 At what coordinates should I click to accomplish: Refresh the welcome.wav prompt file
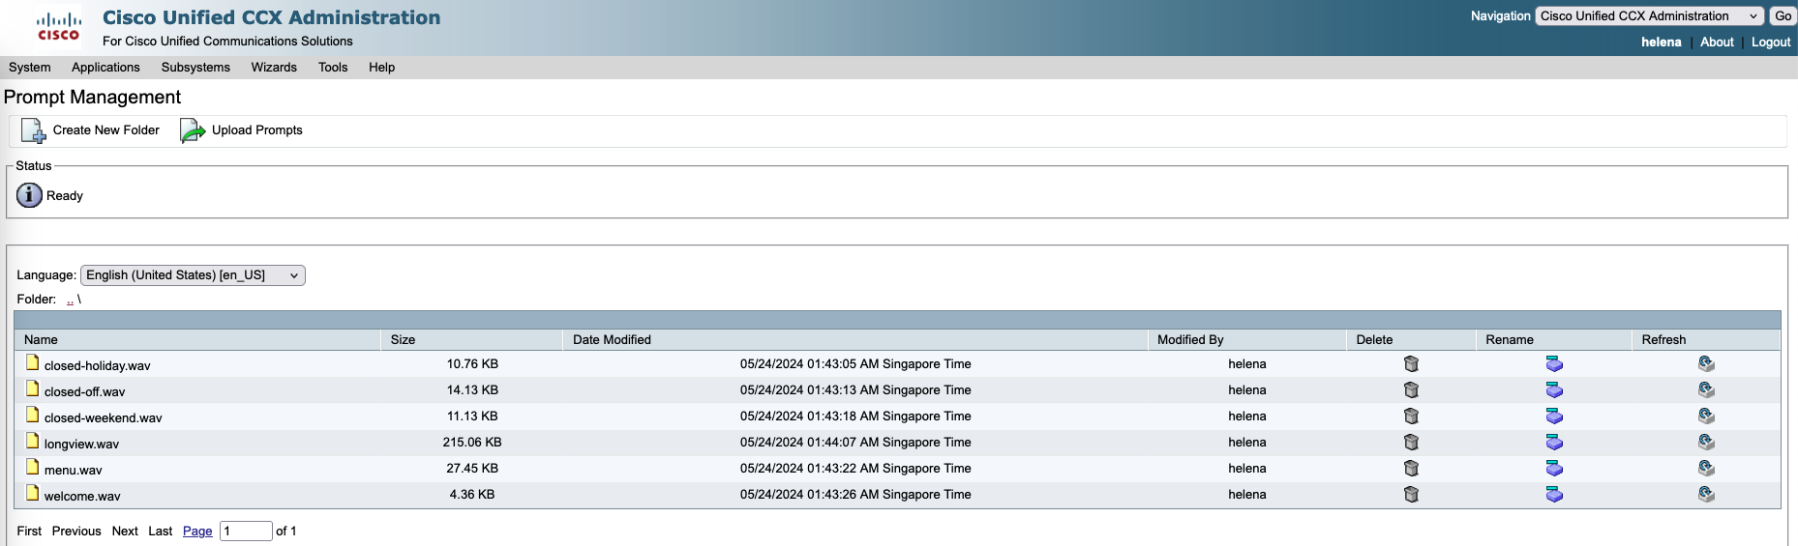pyautogui.click(x=1706, y=495)
